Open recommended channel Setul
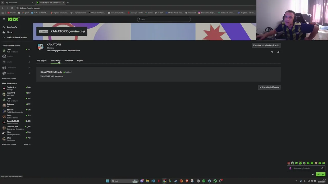Image resolution: width=328 pixels, height=184 pixels. 16,117
